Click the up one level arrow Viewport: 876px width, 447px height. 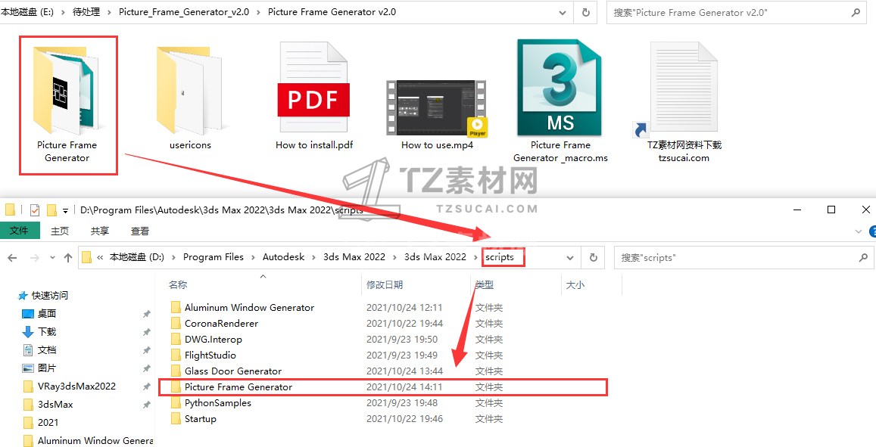point(68,257)
